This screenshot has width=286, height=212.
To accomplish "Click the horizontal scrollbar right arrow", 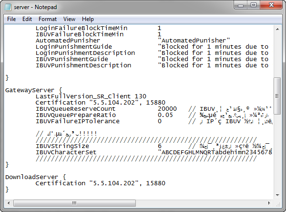I will click(x=269, y=203).
